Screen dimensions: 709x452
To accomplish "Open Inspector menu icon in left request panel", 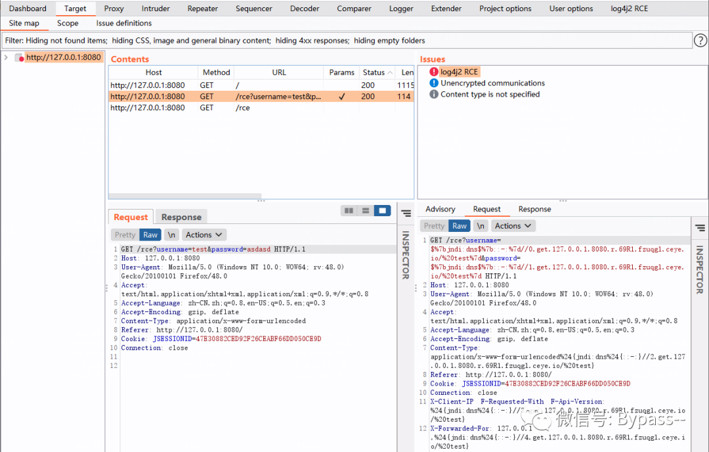I will coord(406,213).
